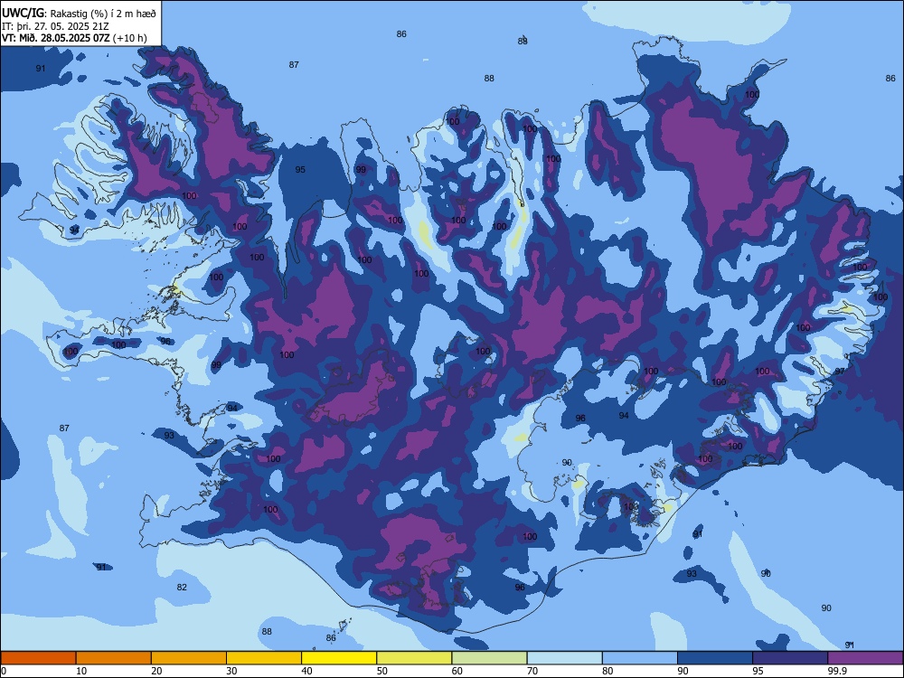Click the orange 10–20 legend swatch
Image resolution: width=904 pixels, height=678 pixels.
coord(114,658)
